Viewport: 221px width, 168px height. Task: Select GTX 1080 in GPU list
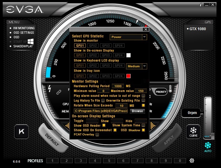[x=197, y=29]
